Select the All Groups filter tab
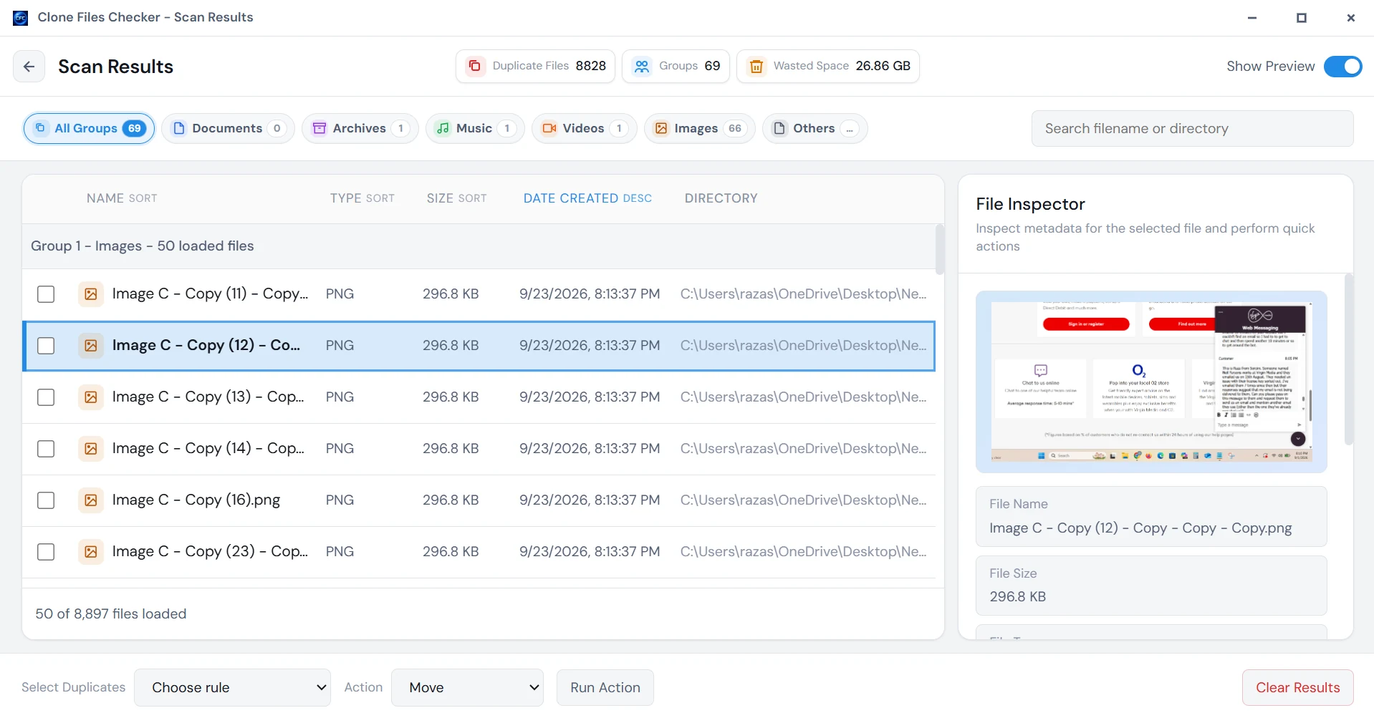The height and width of the screenshot is (718, 1374). point(90,128)
